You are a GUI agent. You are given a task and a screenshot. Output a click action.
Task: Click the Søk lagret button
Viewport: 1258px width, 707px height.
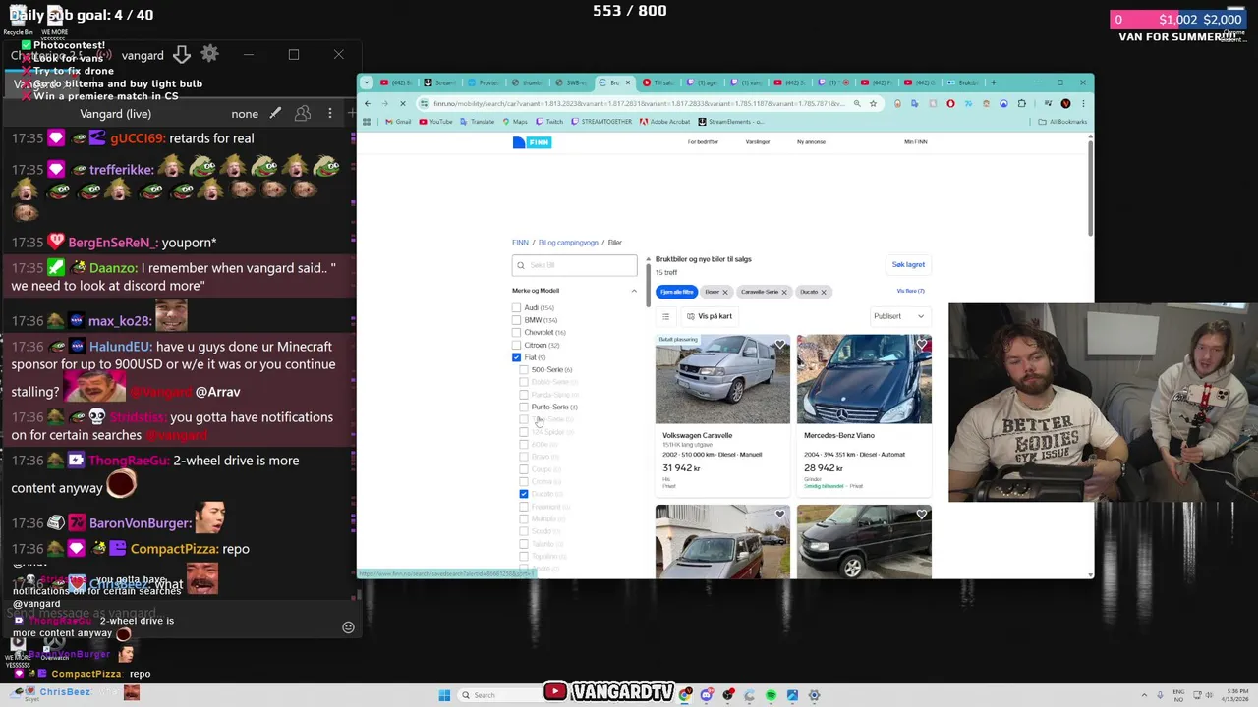tap(908, 264)
